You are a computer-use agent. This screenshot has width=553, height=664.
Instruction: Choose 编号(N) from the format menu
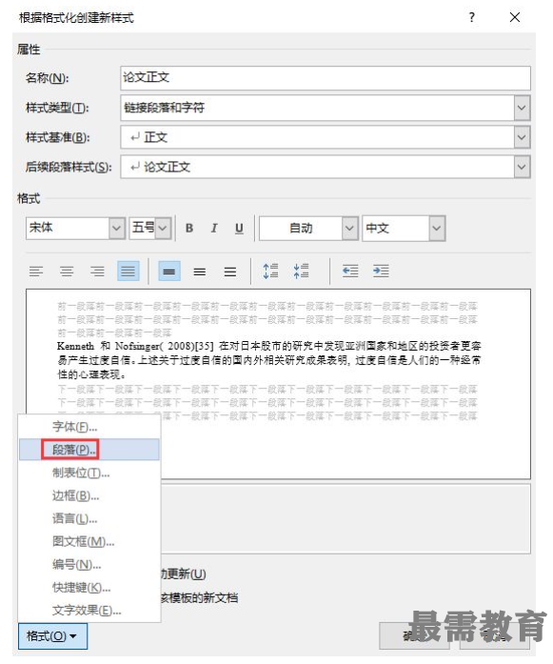tap(89, 565)
